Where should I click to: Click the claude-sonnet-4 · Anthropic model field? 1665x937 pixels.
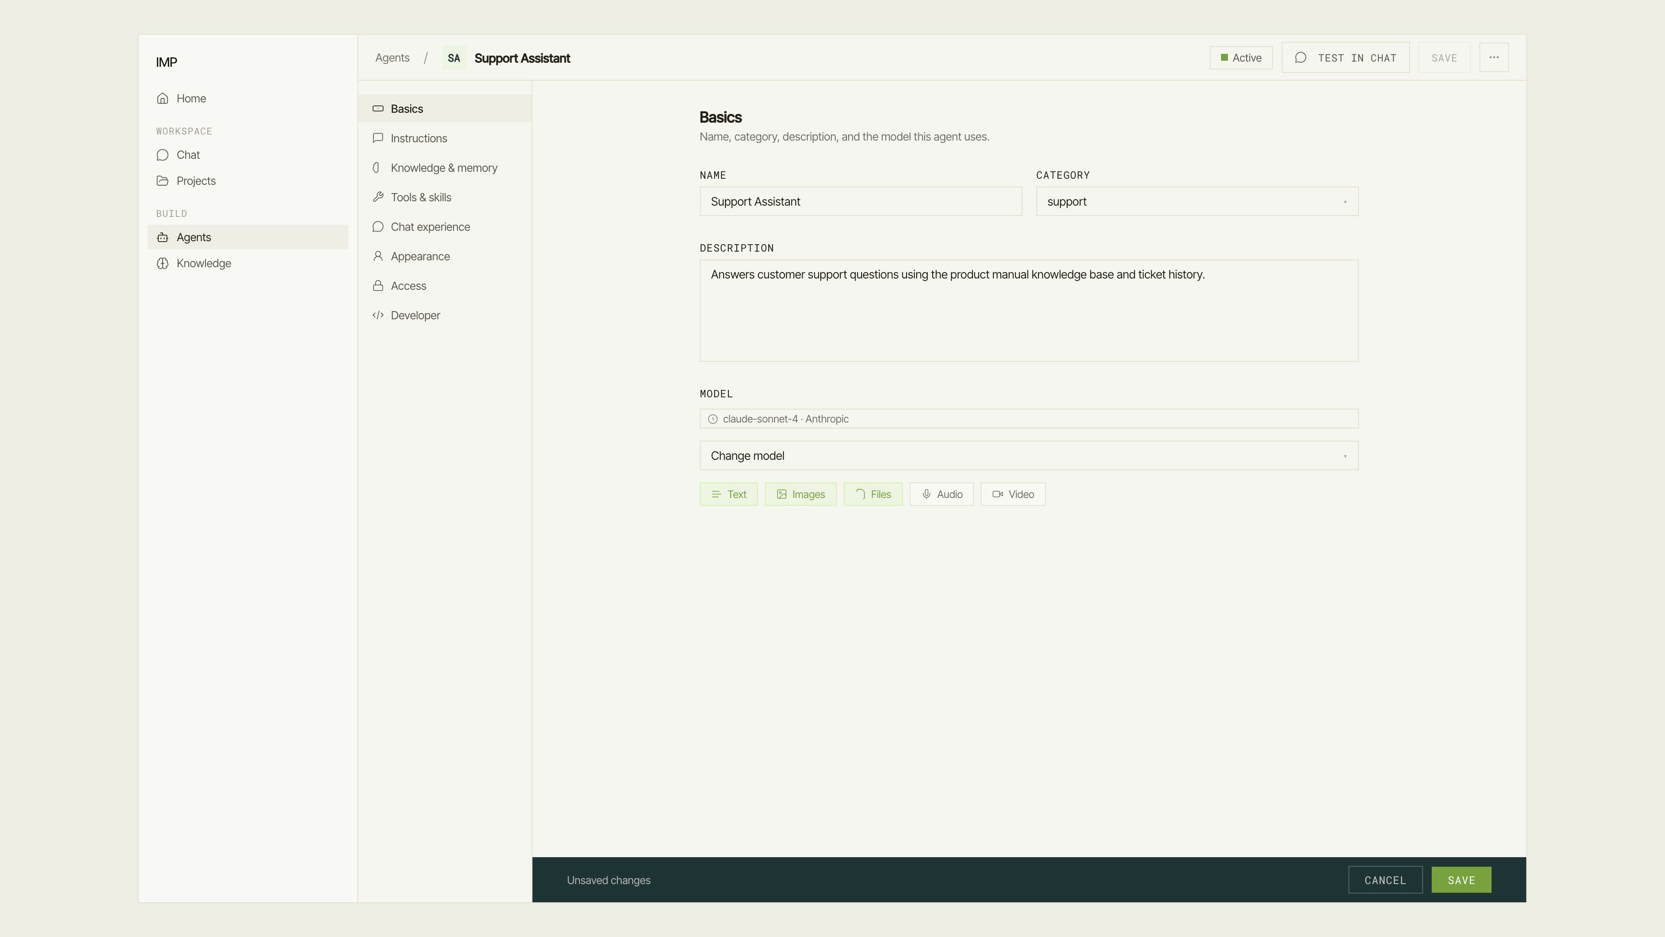pyautogui.click(x=1029, y=418)
